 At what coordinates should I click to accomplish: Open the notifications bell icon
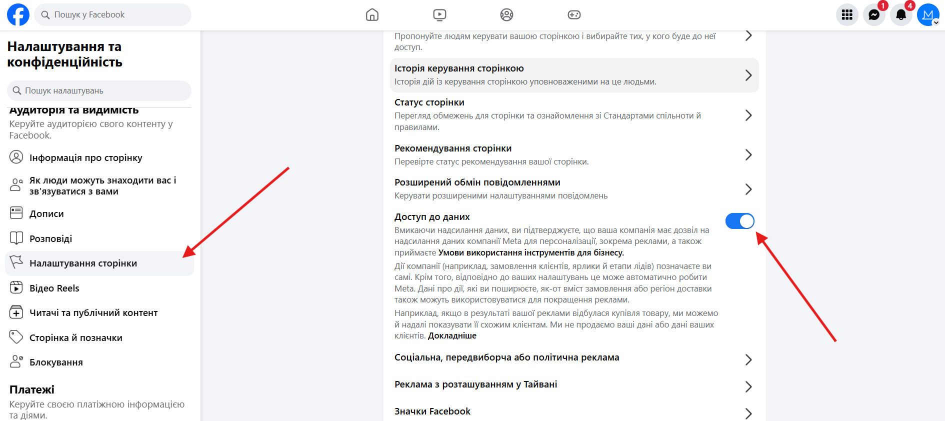pyautogui.click(x=901, y=15)
